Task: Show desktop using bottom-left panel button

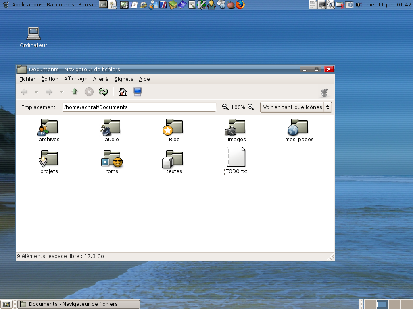Action: [6, 304]
